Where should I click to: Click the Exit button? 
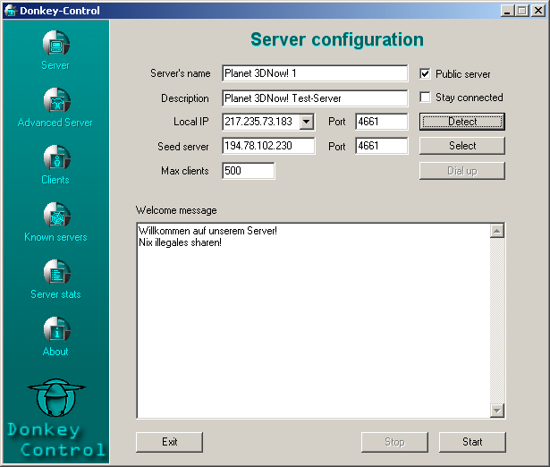pyautogui.click(x=169, y=442)
